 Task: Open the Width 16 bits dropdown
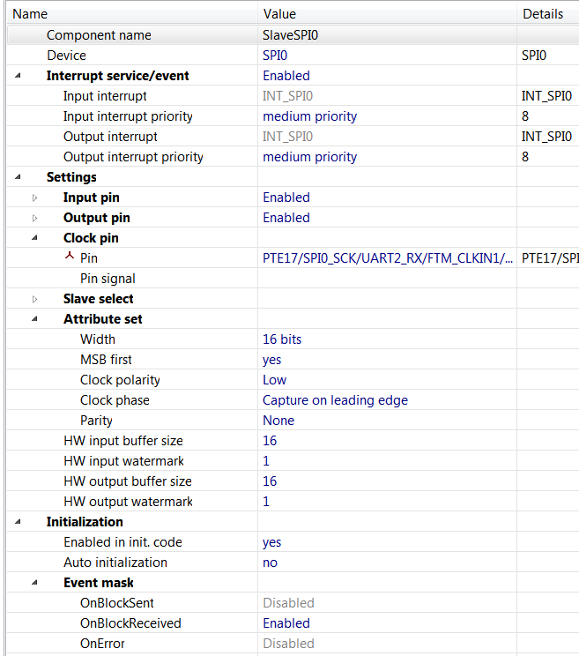coord(282,339)
